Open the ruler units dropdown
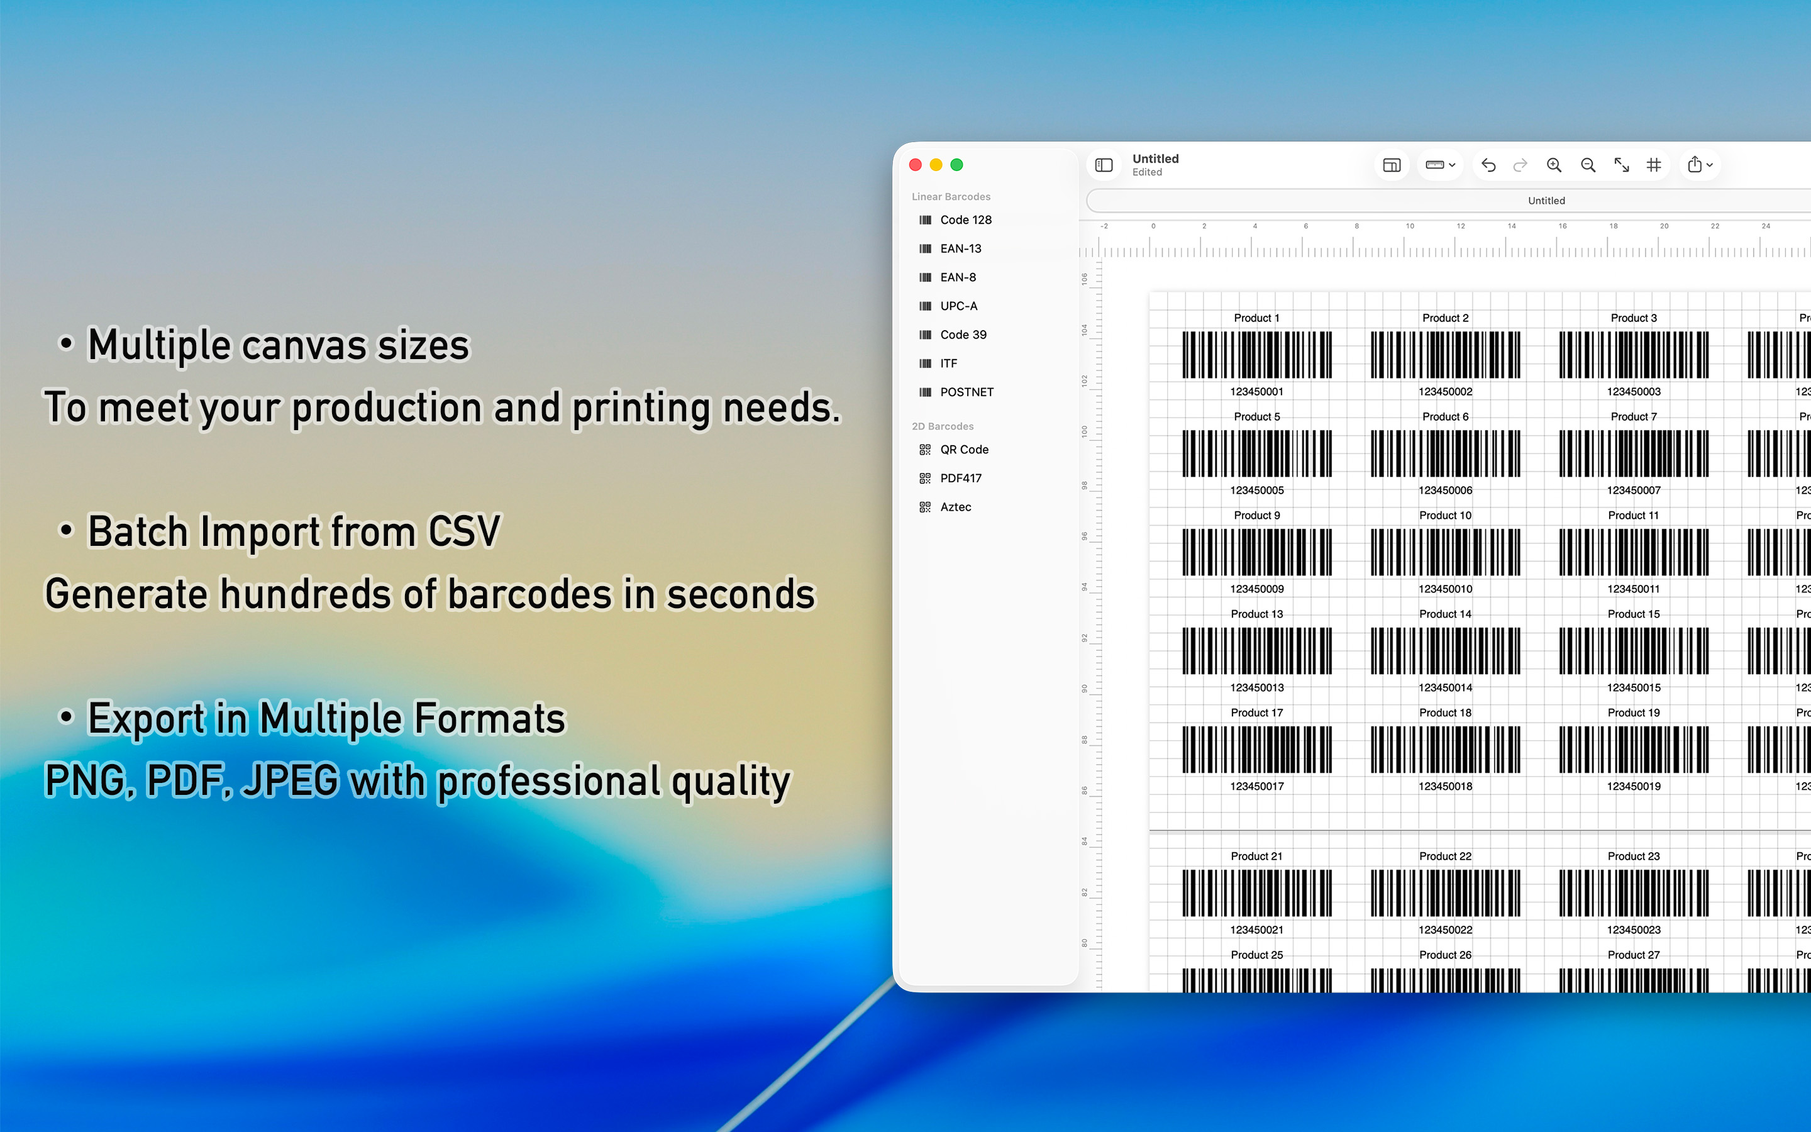1811x1132 pixels. click(1440, 165)
